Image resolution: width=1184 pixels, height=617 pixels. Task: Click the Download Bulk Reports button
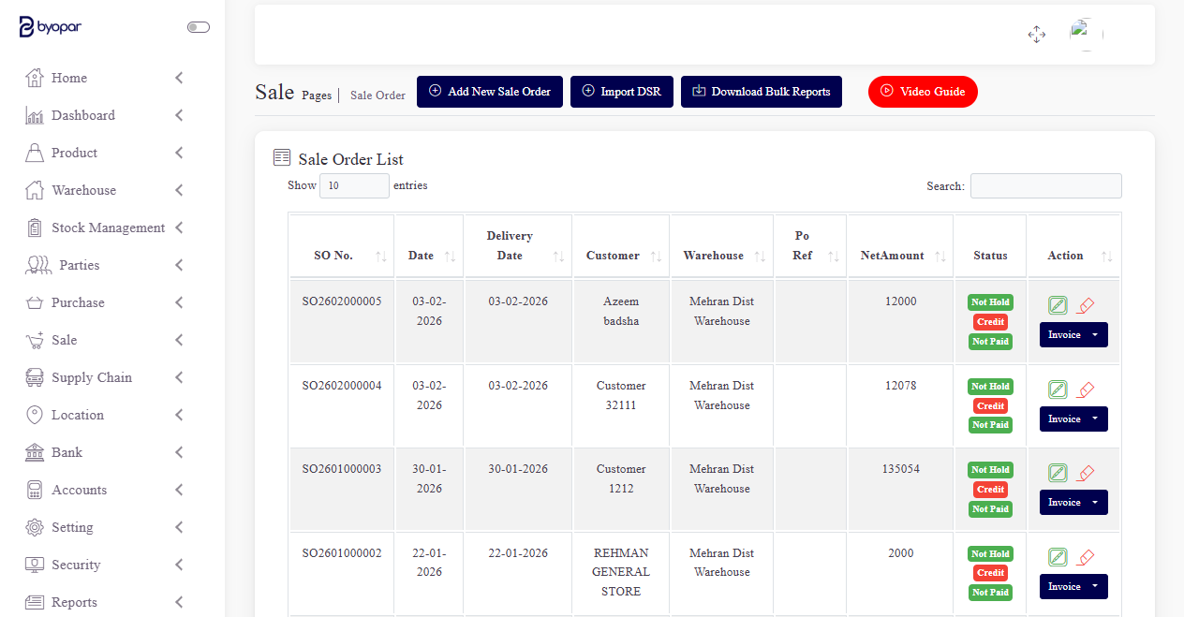pyautogui.click(x=761, y=92)
